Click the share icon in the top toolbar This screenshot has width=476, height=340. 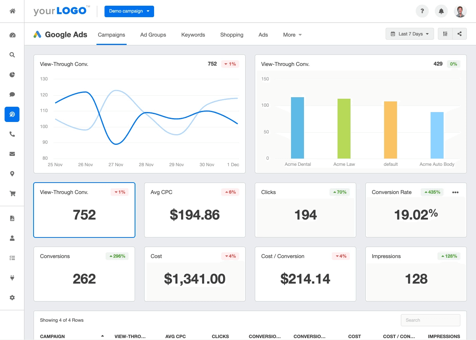(x=460, y=34)
